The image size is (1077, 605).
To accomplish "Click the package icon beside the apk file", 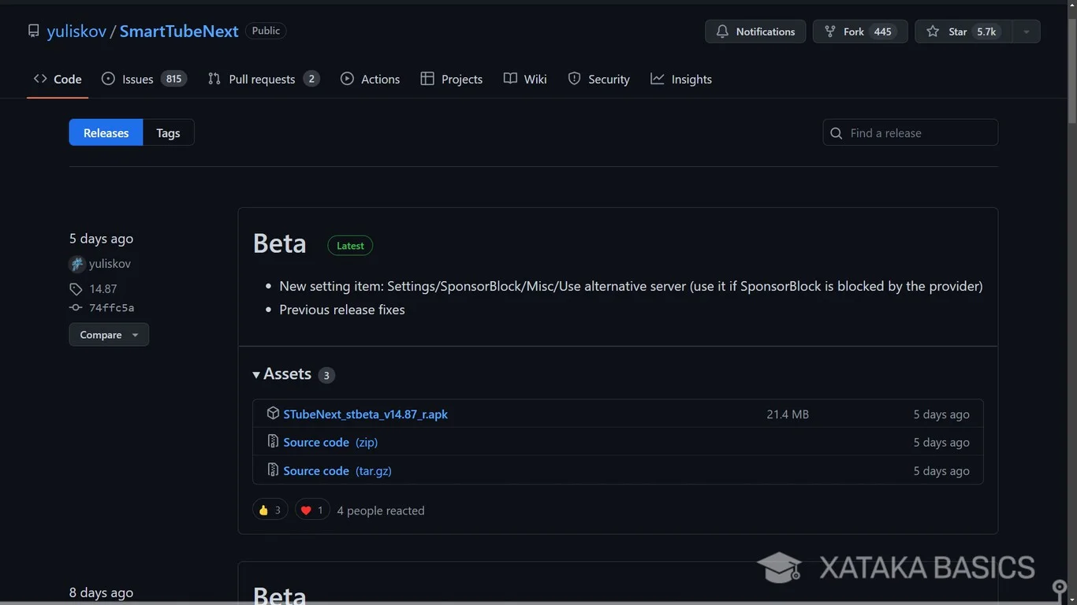I will pyautogui.click(x=273, y=414).
